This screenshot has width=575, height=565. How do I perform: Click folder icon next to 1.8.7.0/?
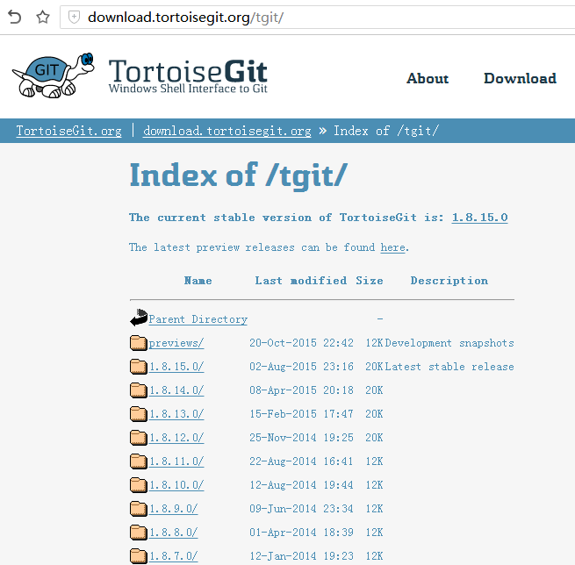[139, 556]
